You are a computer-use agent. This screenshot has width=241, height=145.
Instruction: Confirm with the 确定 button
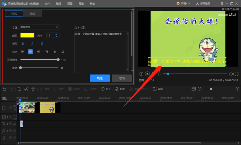click(x=100, y=78)
